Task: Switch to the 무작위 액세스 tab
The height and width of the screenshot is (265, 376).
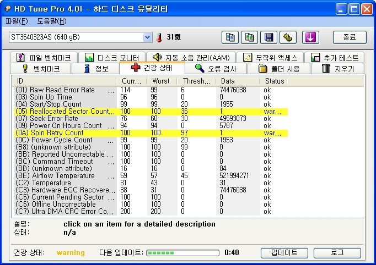Action: [270, 57]
